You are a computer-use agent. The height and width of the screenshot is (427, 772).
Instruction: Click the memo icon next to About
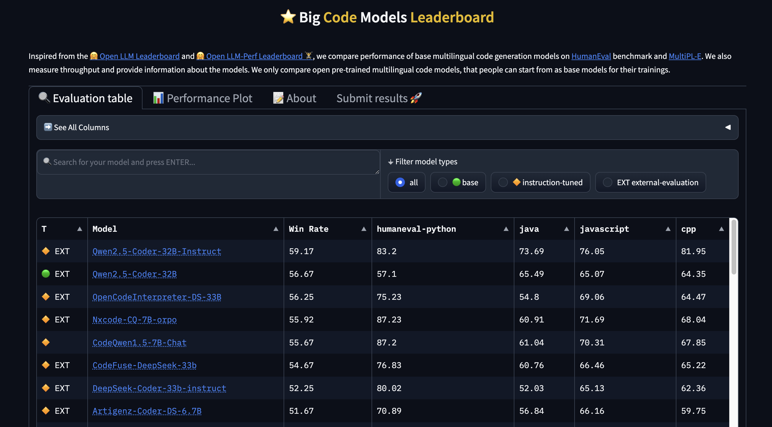tap(278, 98)
